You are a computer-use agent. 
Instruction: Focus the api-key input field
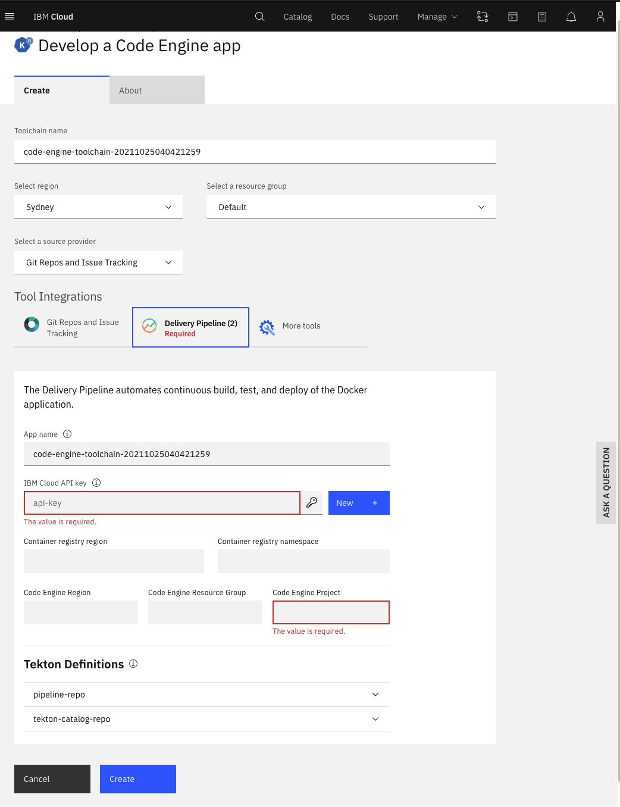pos(162,503)
